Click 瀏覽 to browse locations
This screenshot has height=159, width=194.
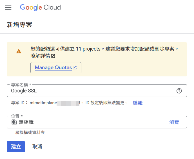click(x=174, y=122)
